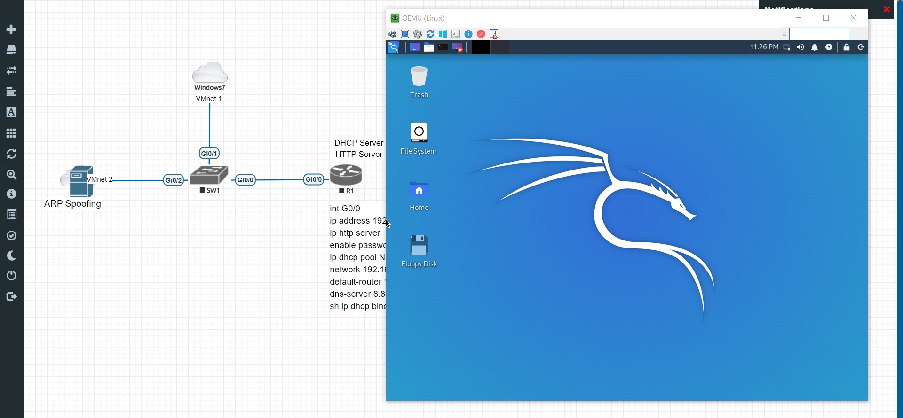Send Start key via Windows logo icon
This screenshot has width=903, height=418.
click(443, 34)
